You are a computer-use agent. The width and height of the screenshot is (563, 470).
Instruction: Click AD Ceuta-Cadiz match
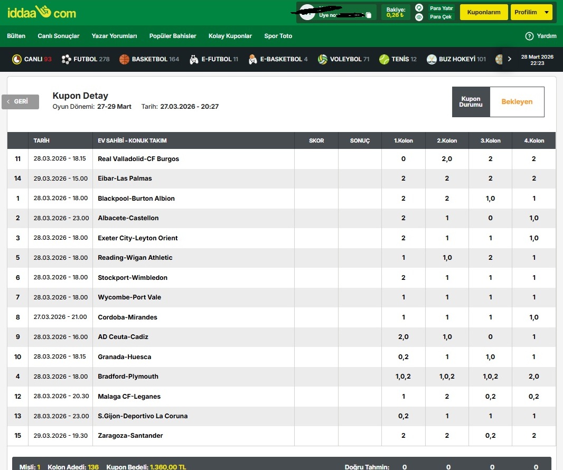coord(123,337)
